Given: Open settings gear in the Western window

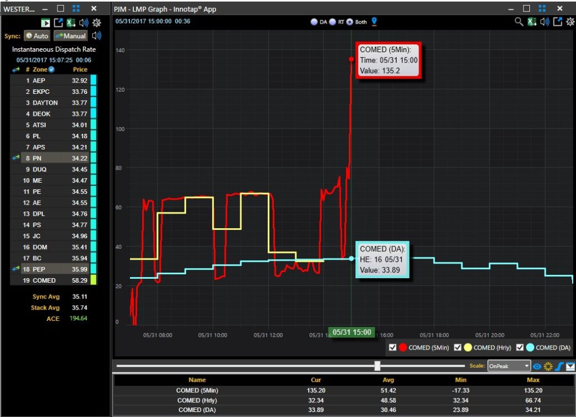Looking at the screenshot, I should pos(97,22).
